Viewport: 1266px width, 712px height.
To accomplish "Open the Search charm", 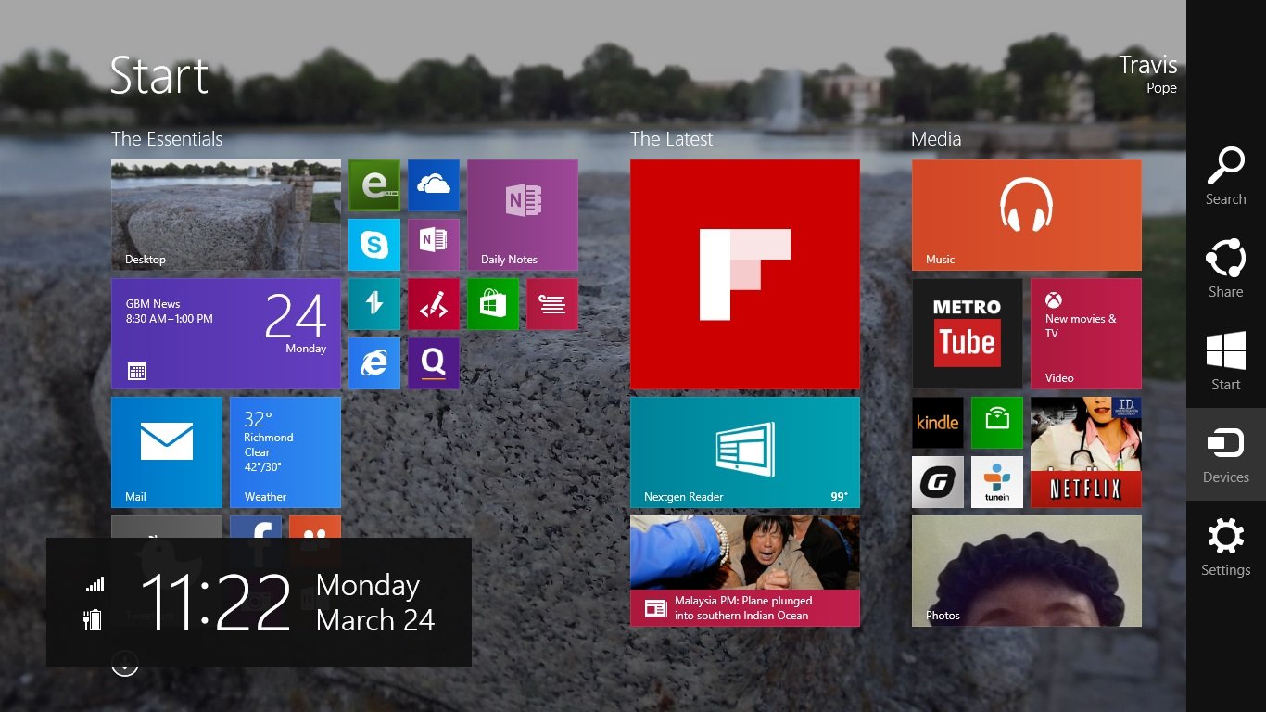I will point(1225,176).
